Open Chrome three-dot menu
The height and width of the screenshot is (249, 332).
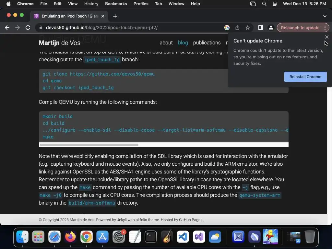pyautogui.click(x=325, y=28)
